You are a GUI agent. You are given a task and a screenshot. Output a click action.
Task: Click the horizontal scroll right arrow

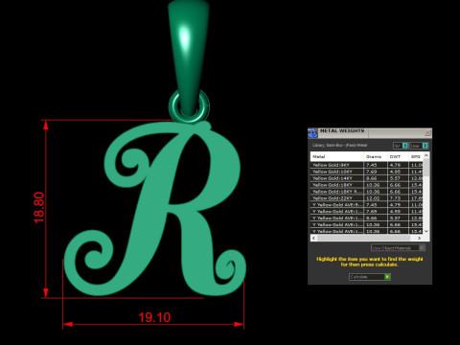click(x=420, y=238)
